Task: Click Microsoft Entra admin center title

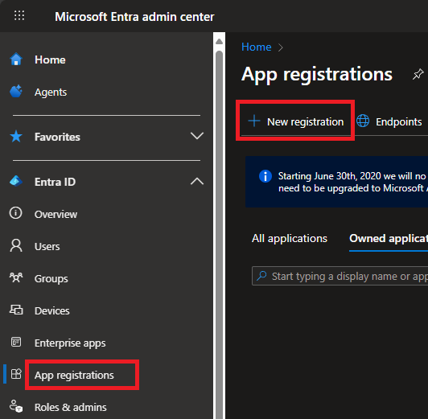Action: 134,17
